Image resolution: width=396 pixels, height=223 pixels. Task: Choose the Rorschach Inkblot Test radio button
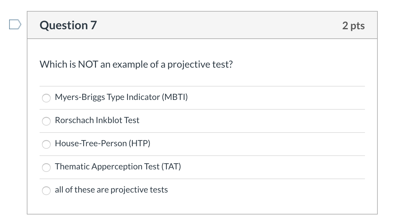46,121
